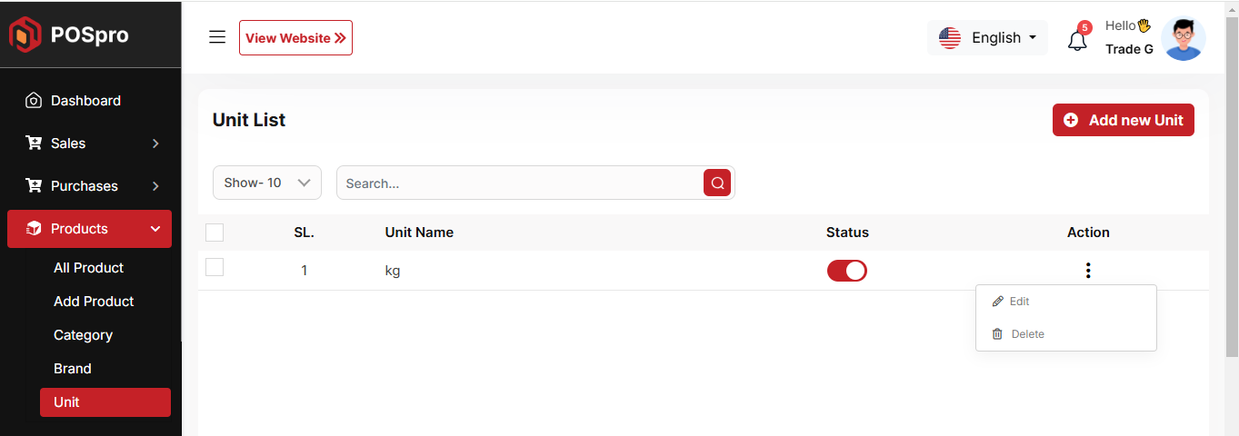
Task: Click into the Search input field
Action: (518, 183)
